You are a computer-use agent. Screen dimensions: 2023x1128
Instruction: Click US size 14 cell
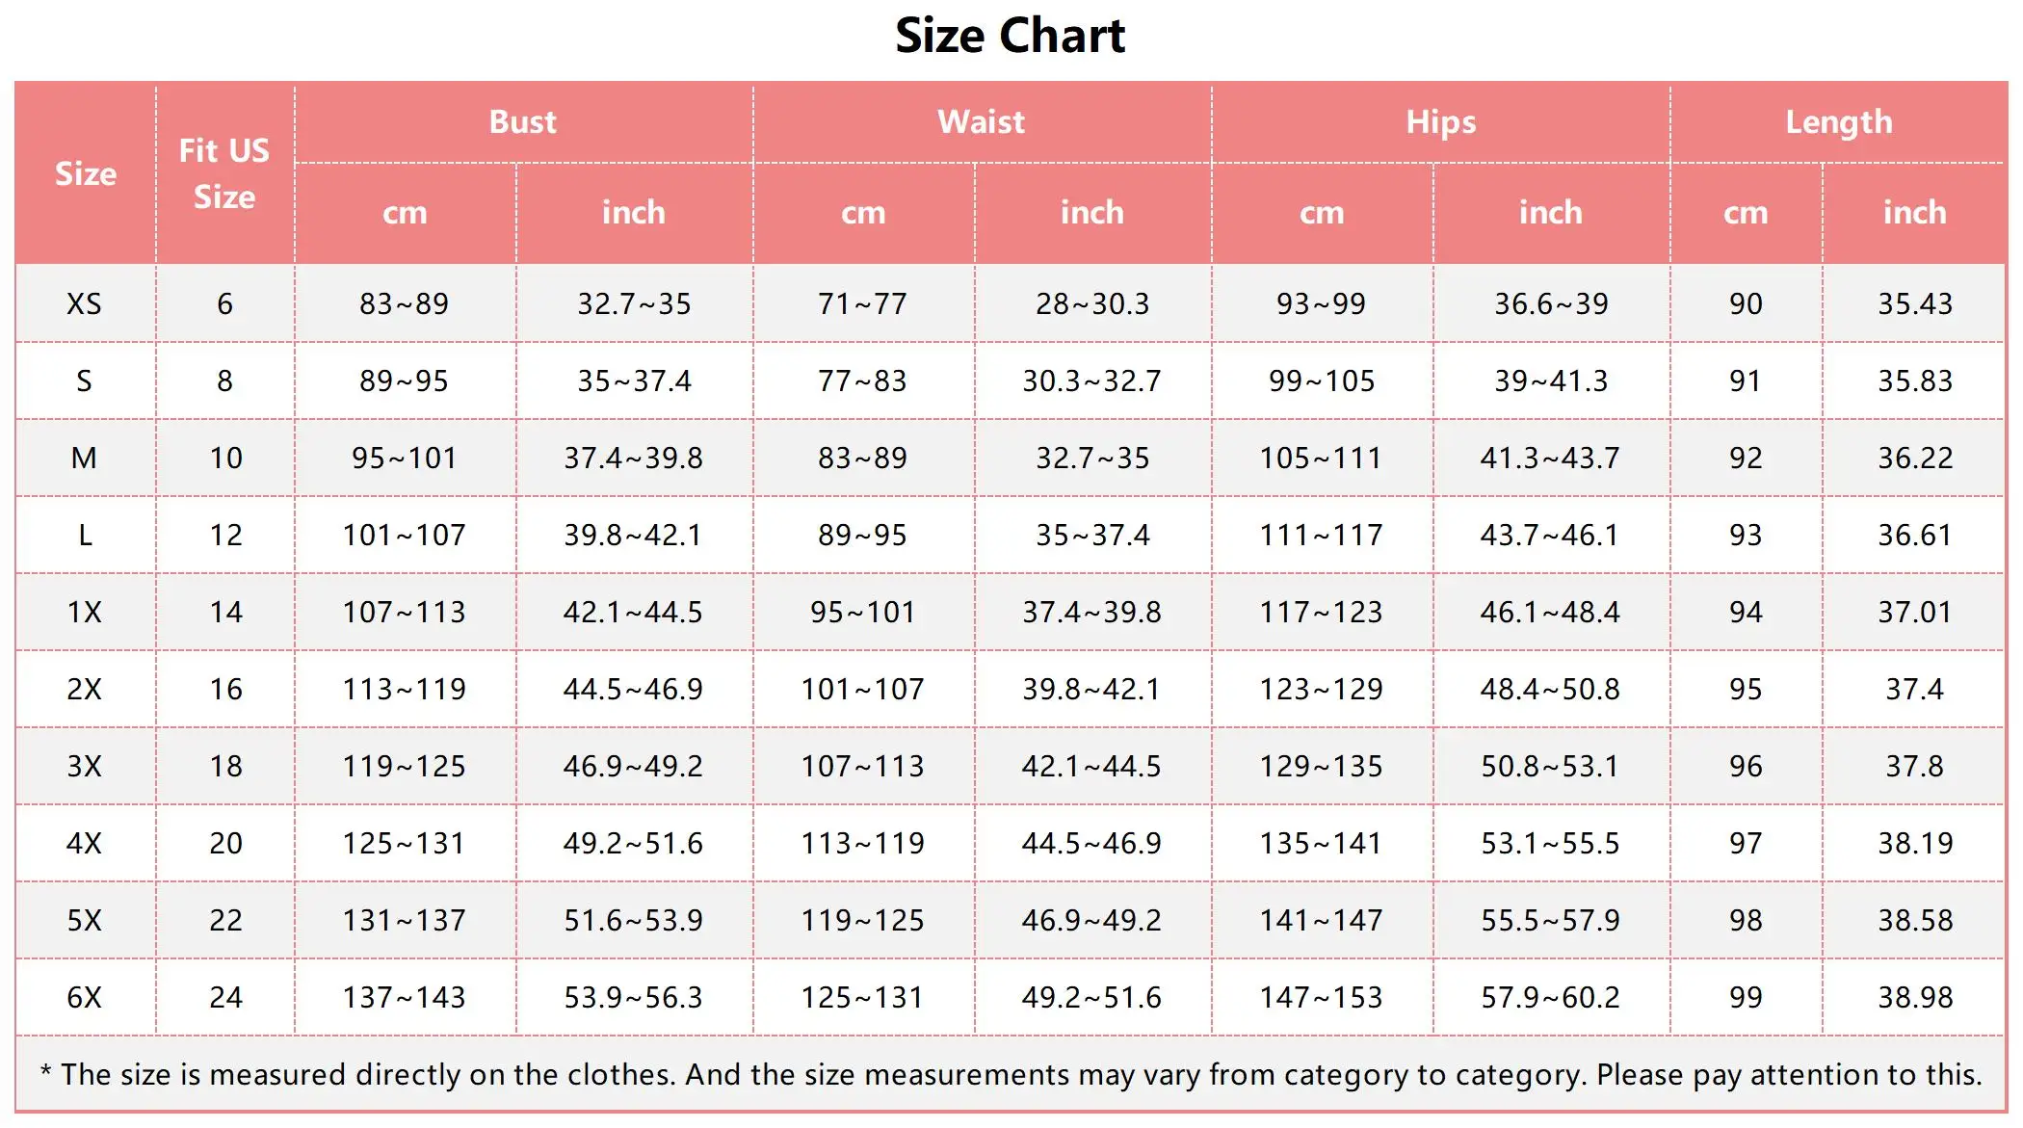[225, 612]
